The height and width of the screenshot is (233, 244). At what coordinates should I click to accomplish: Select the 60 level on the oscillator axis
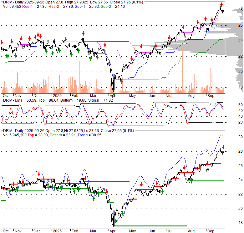coord(241,111)
